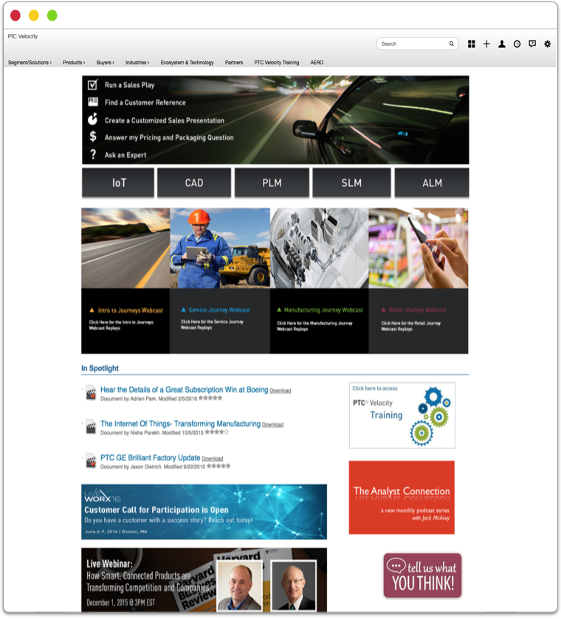
Task: Open Great Subscription Win at Boeing document
Action: [184, 390]
